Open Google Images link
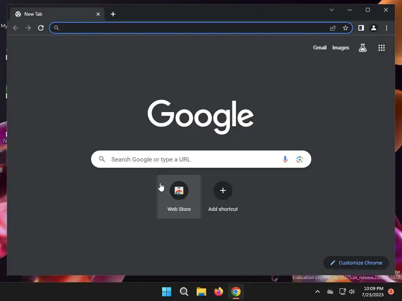 [x=340, y=47]
